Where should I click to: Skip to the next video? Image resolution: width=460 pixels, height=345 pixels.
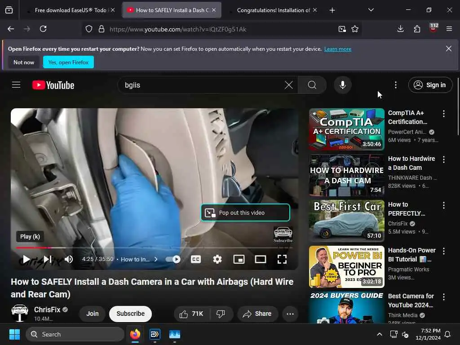[48, 259]
